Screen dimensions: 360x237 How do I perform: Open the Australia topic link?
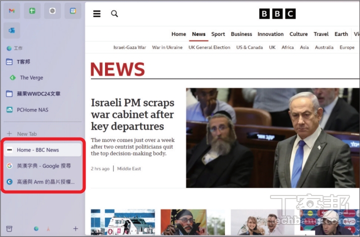coord(324,47)
